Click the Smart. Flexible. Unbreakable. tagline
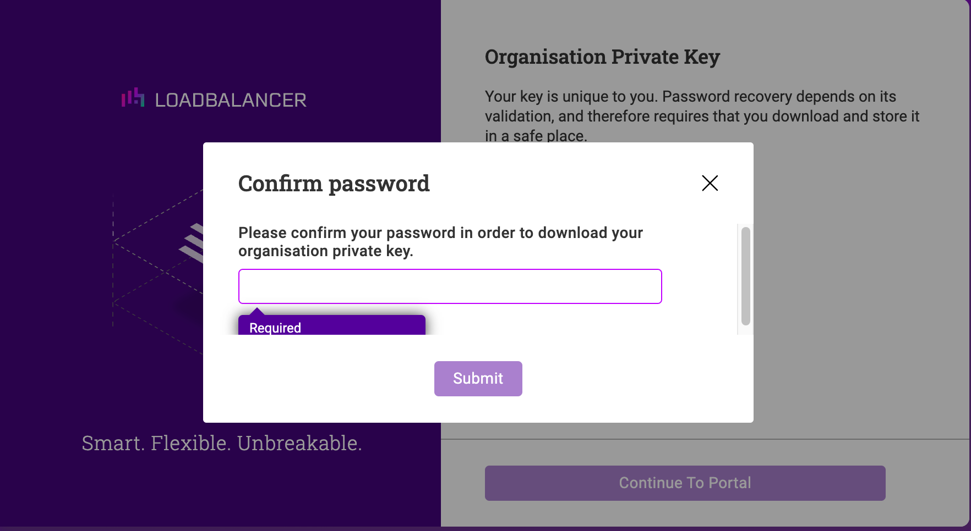This screenshot has width=971, height=531. (222, 443)
